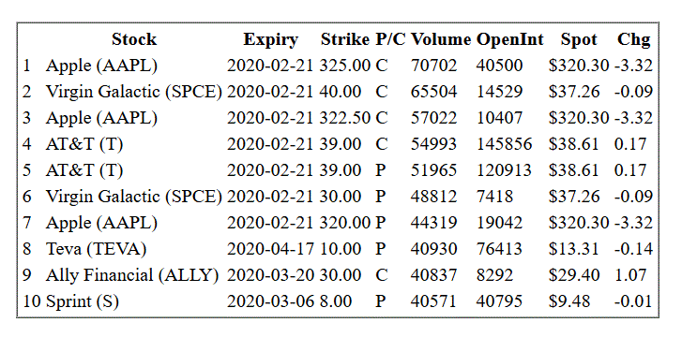
Task: Click Virgin Galactic (SPCE) in row 2
Action: (x=134, y=92)
